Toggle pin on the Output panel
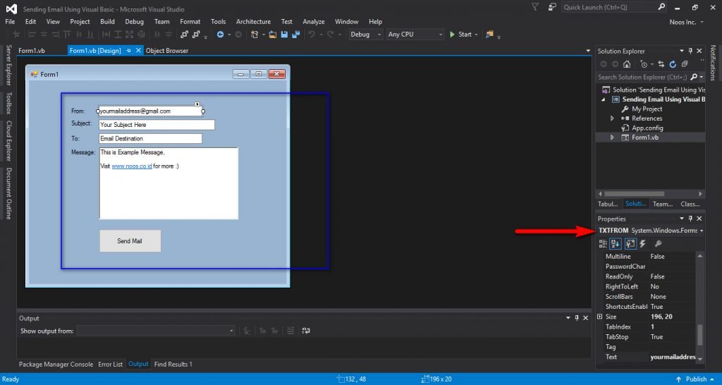Viewport: 722px width, 385px height. [577, 319]
